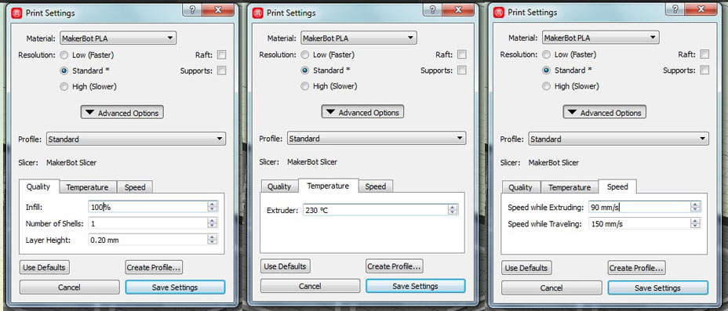This screenshot has width=728, height=311.
Task: Click Use Defaults in the Infill dialog
Action: coord(45,267)
